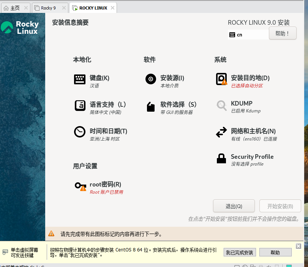Select the ROCKY LINUX tab
This screenshot has width=308, height=267.
[93, 8]
